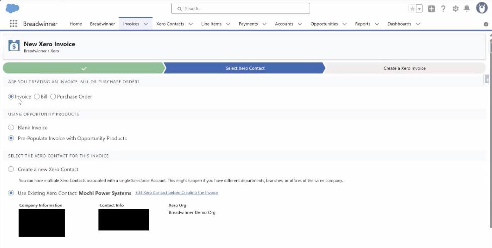Open the Help question mark icon
Image resolution: width=492 pixels, height=248 pixels.
pyautogui.click(x=443, y=9)
